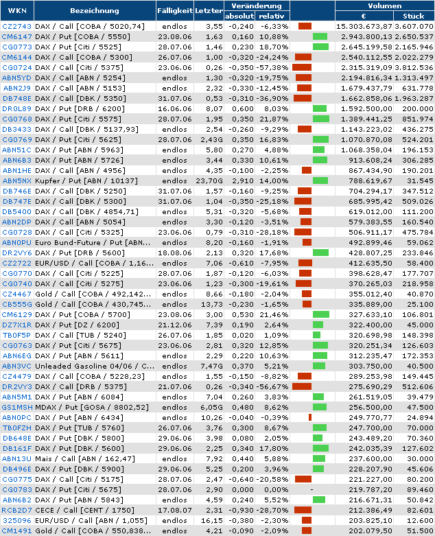Open the ABN0PU Euro Bund-Future link
The height and width of the screenshot is (536, 435).
pos(16,243)
